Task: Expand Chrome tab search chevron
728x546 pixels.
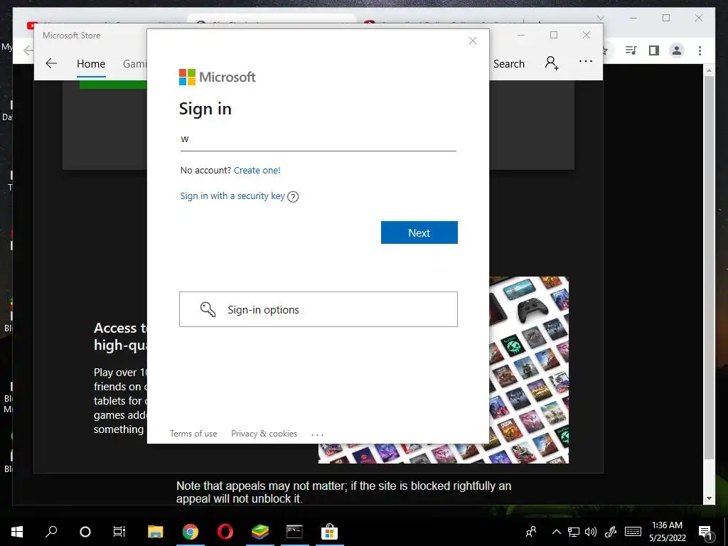Action: (600, 18)
